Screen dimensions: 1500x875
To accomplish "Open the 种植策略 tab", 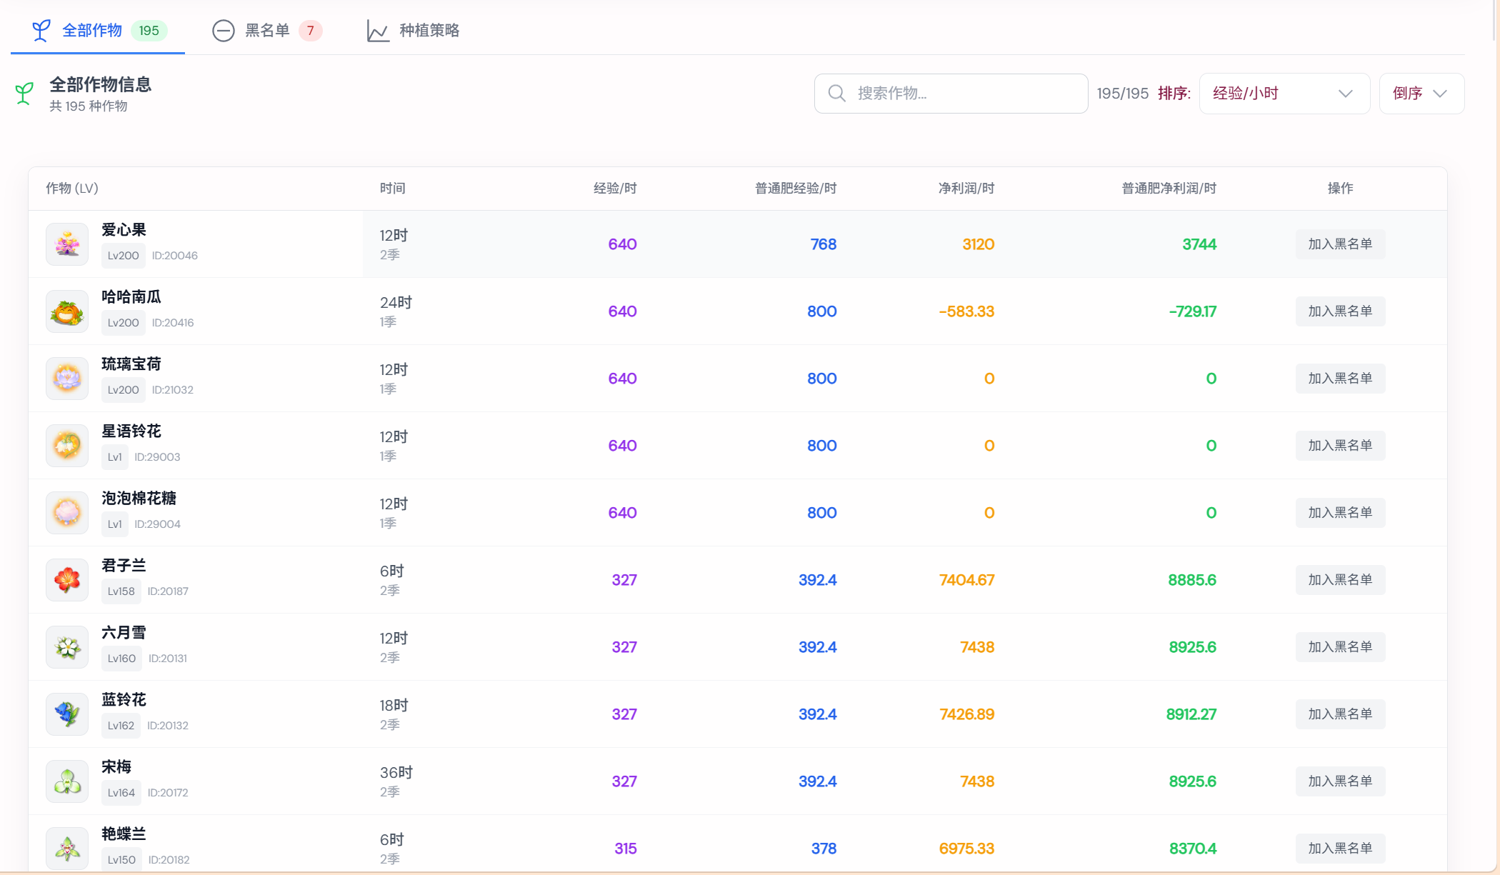I will coord(414,31).
